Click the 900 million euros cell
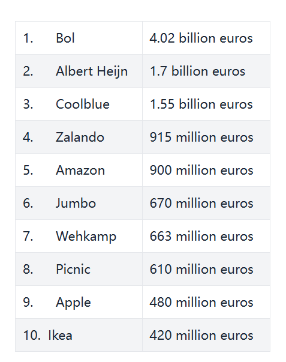This screenshot has height=362, width=286. click(206, 170)
